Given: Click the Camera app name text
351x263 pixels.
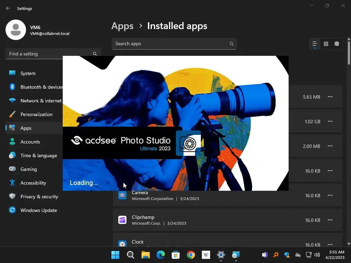Looking at the screenshot, I should click(140, 192).
